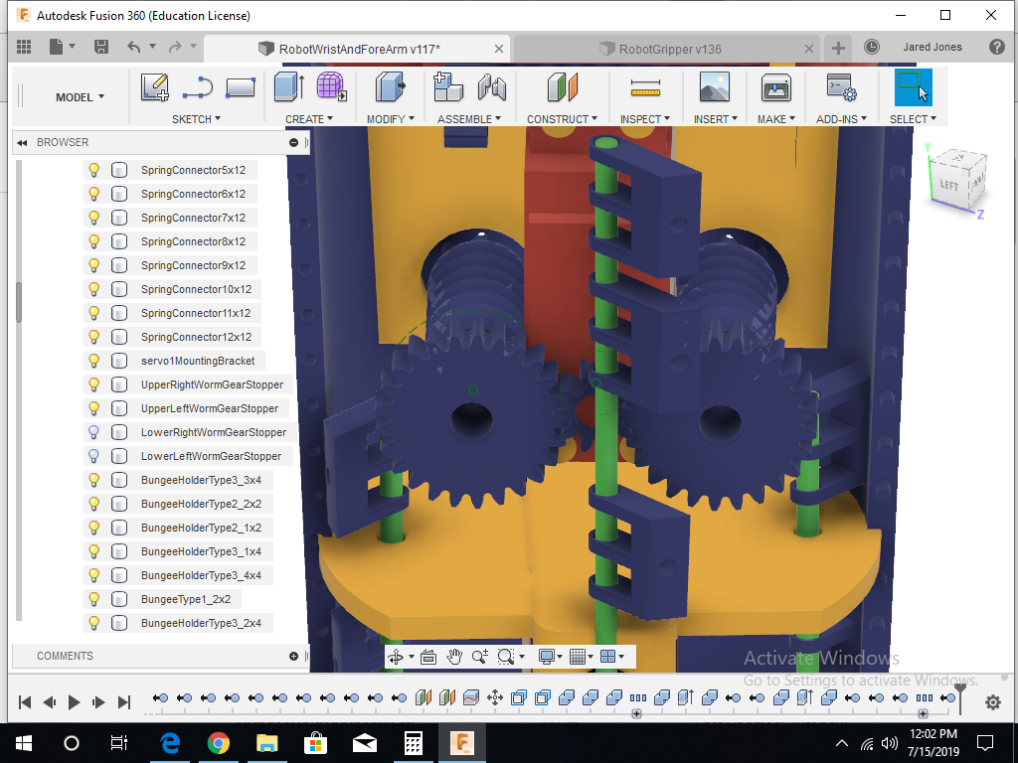Toggle visibility bulb of BungeeType1_2x2
Screen dimensions: 1018x763
pos(94,599)
